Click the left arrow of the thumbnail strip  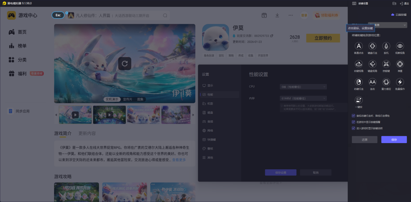[56, 115]
